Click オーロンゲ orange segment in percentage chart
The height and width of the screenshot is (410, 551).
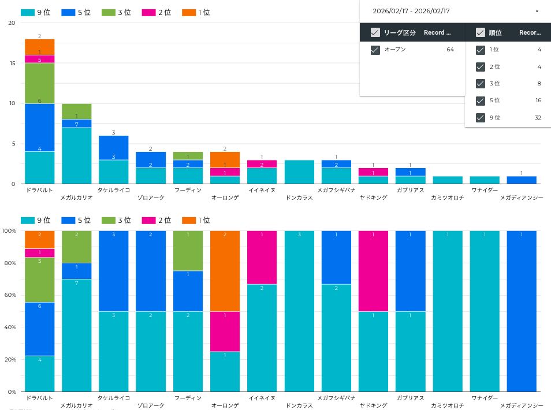(x=225, y=271)
